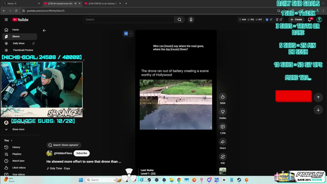Click the vidIQ list icon in header
Image resolution: width=327 pixels, height=184 pixels.
point(271,19)
